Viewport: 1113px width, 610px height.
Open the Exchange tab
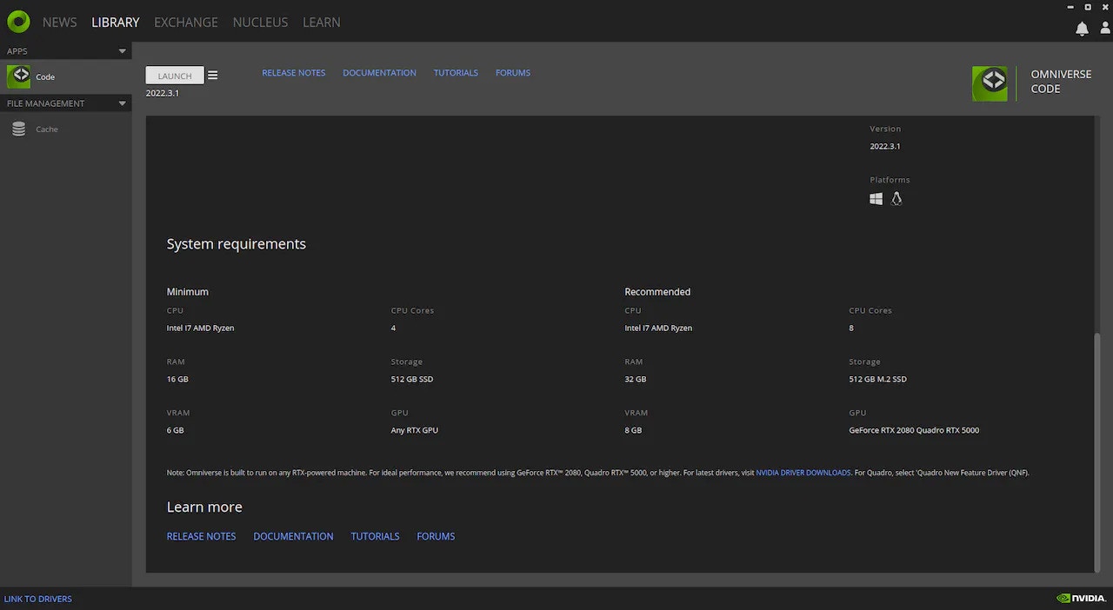[x=186, y=22]
